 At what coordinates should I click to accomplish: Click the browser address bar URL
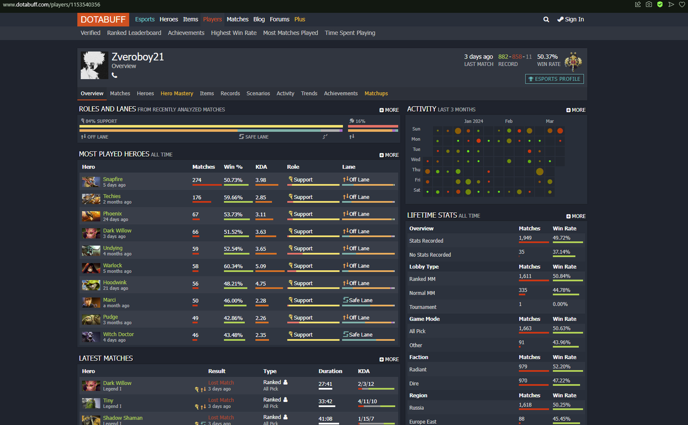point(52,4)
